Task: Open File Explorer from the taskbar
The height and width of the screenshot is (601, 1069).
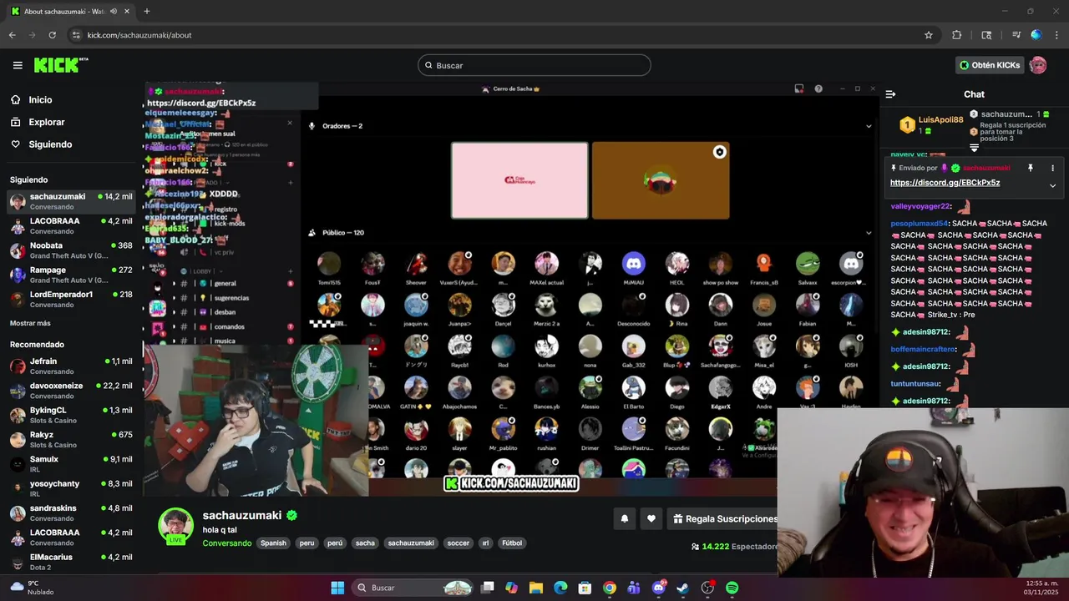Action: tap(536, 588)
